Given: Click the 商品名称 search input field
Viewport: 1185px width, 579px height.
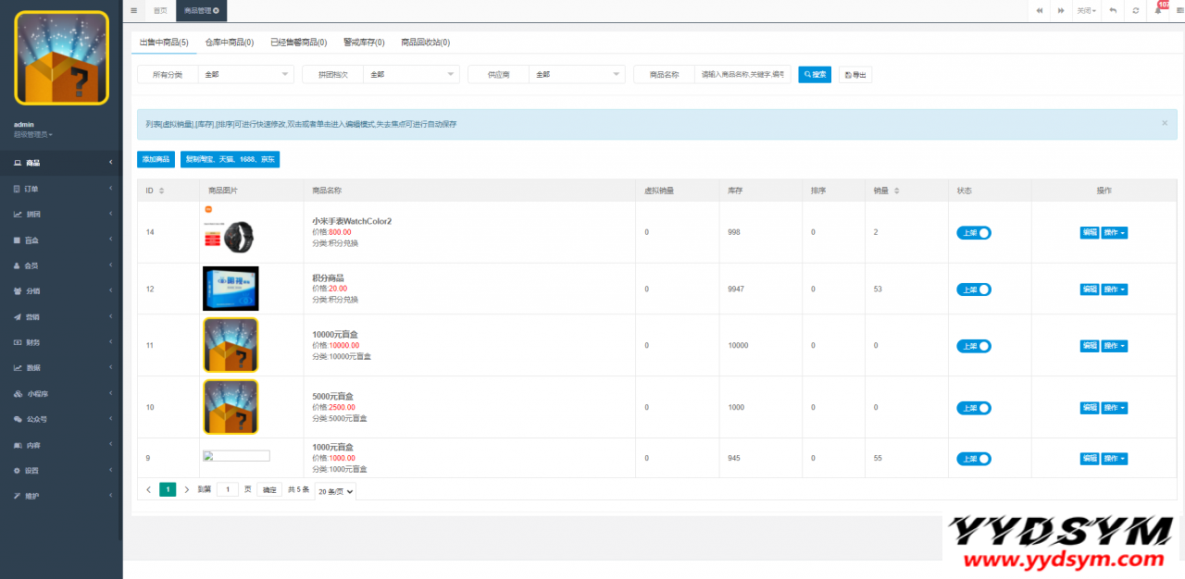Looking at the screenshot, I should coord(742,74).
